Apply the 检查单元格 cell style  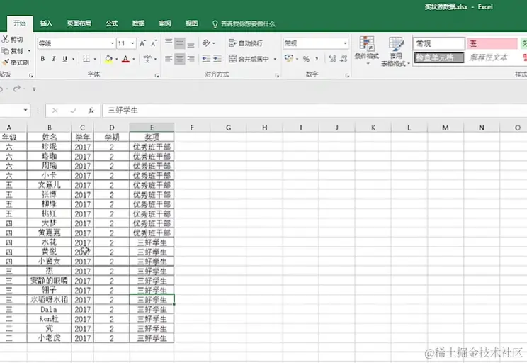(x=439, y=57)
